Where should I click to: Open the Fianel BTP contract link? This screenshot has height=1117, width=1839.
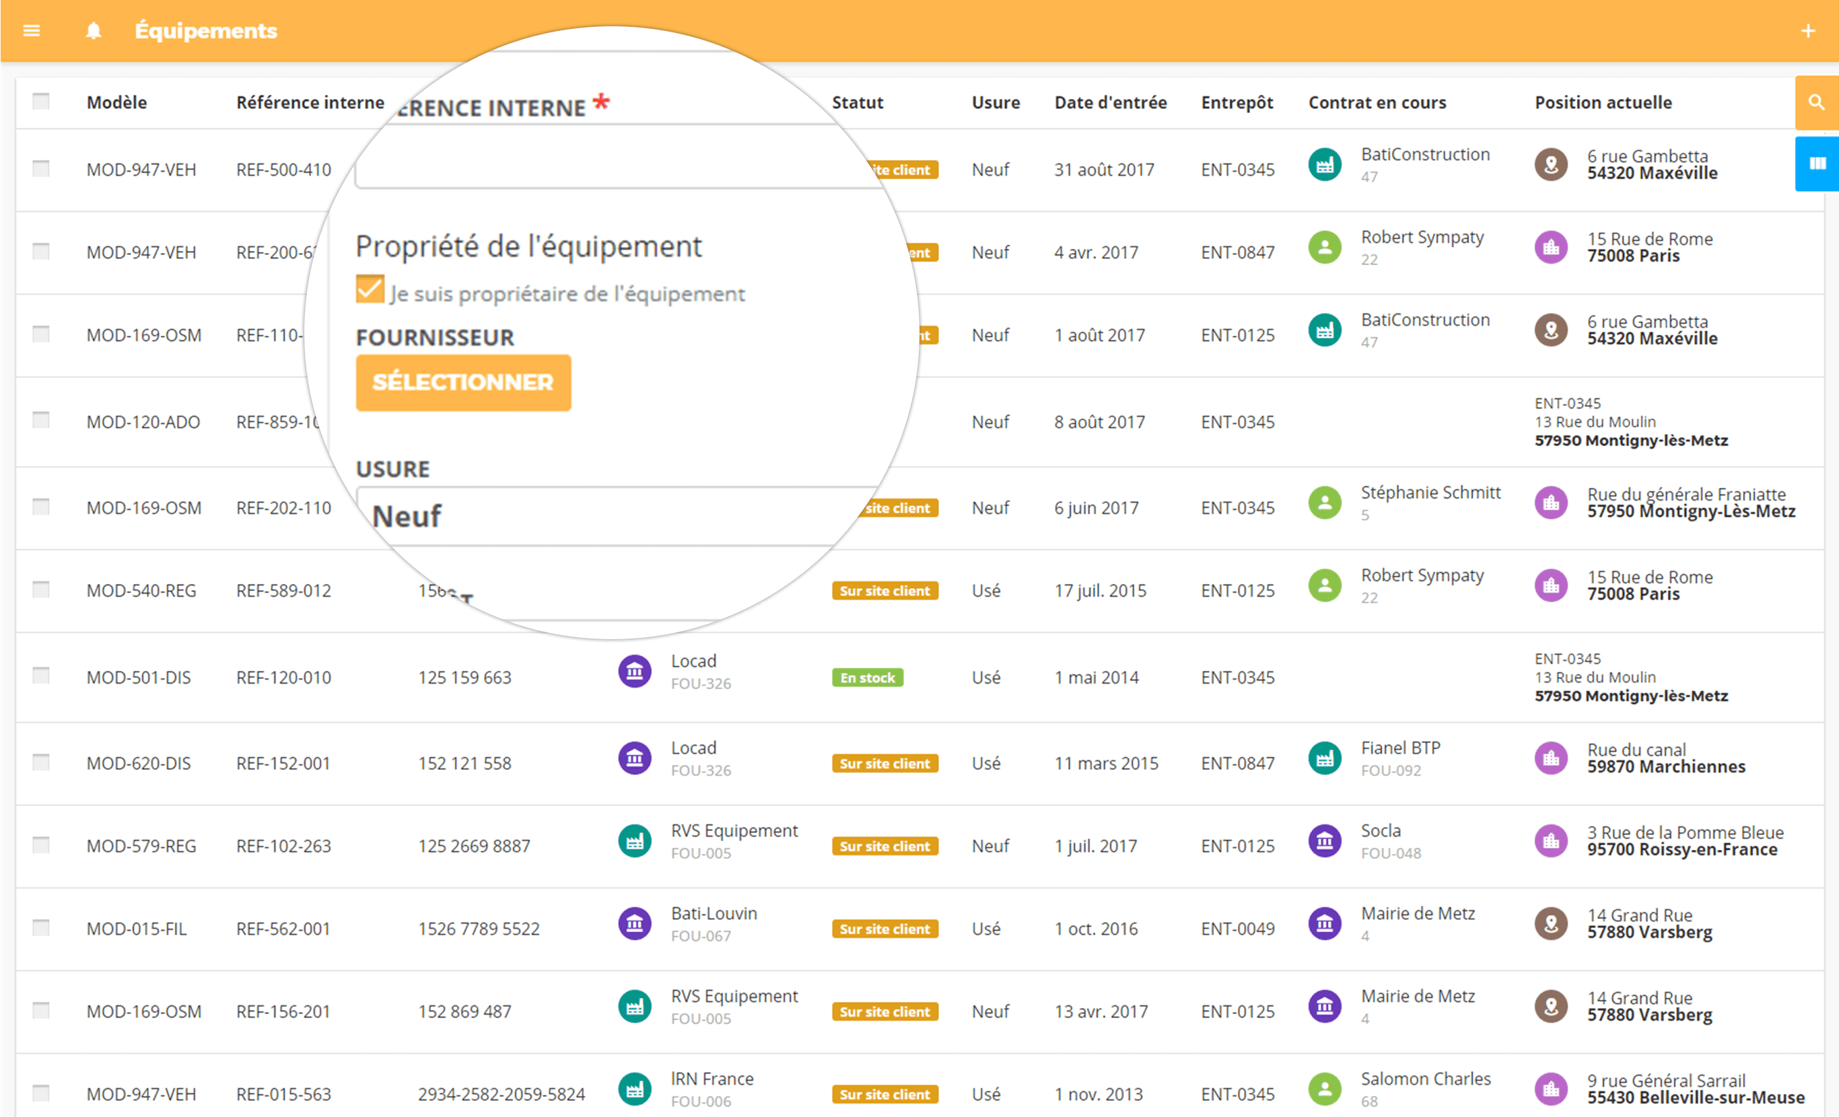(1400, 748)
